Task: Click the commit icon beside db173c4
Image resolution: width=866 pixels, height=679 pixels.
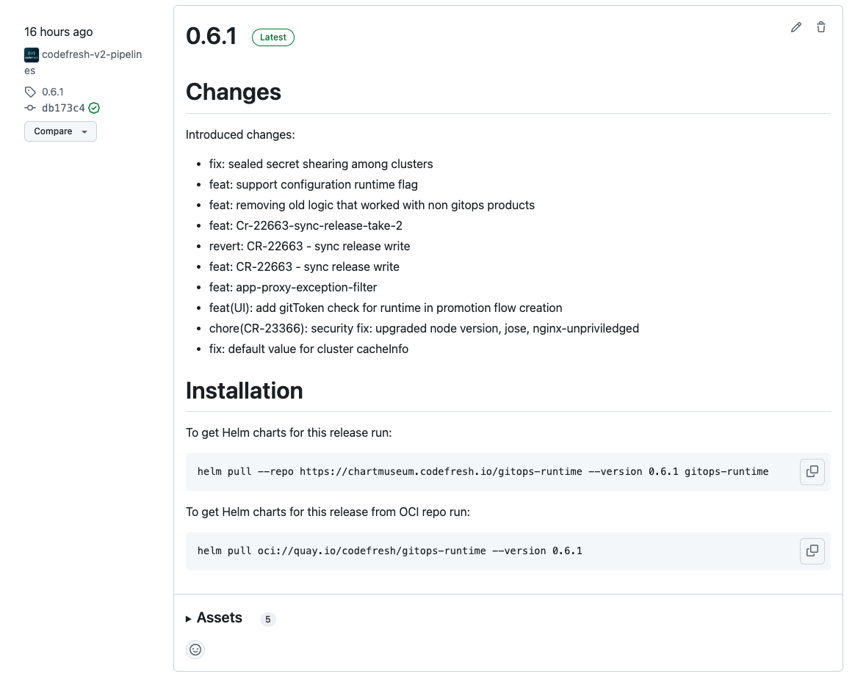Action: tap(30, 108)
